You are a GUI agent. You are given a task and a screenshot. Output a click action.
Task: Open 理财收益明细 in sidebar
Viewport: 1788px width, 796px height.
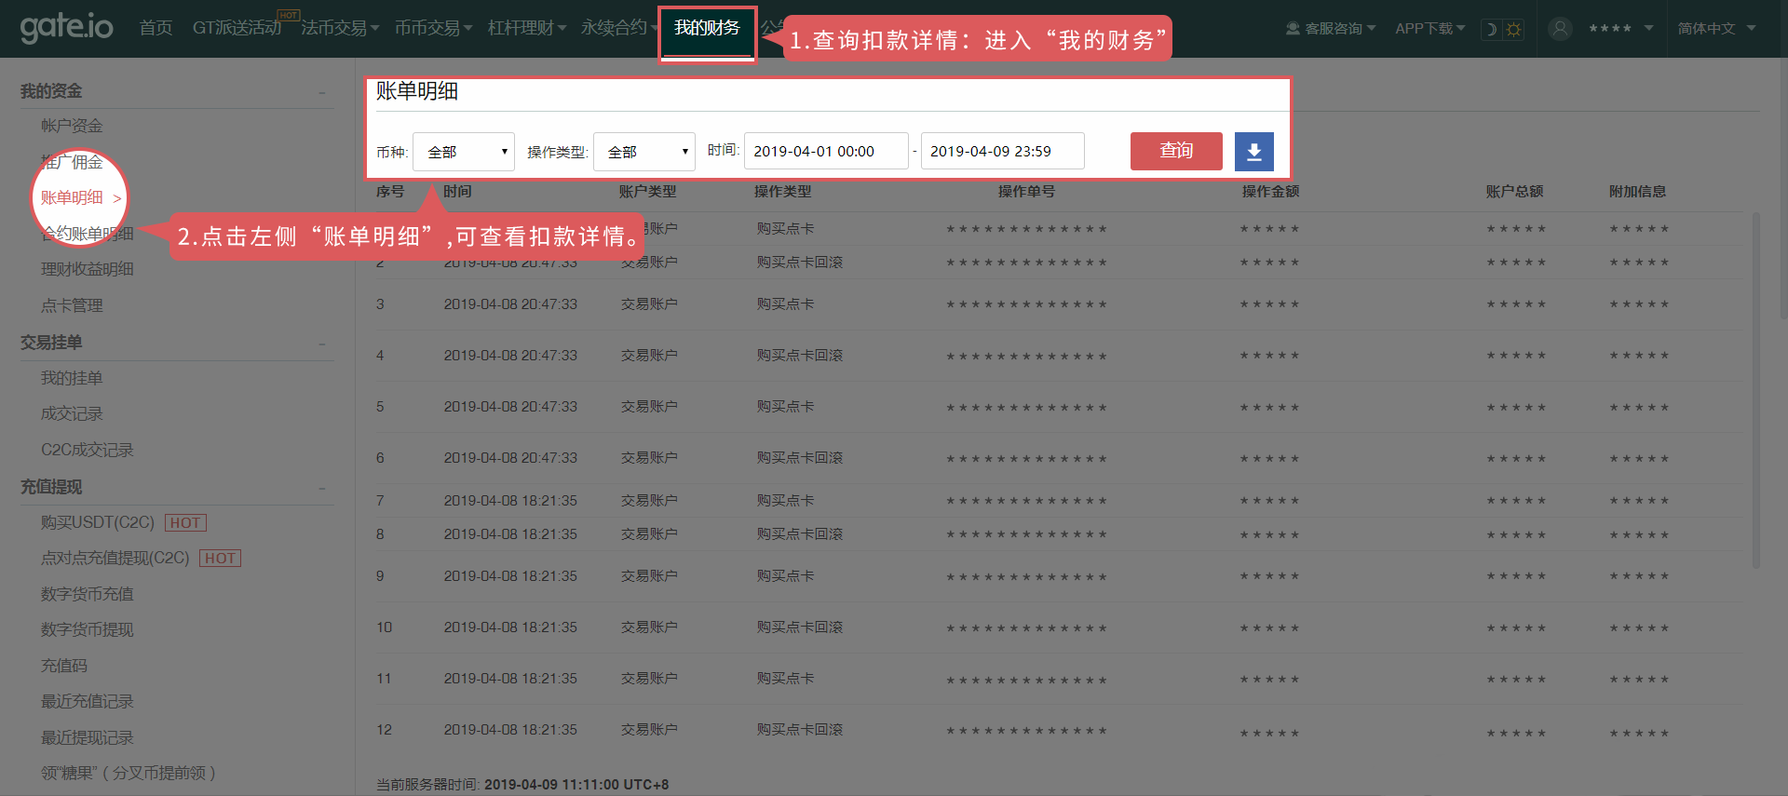[x=88, y=269]
